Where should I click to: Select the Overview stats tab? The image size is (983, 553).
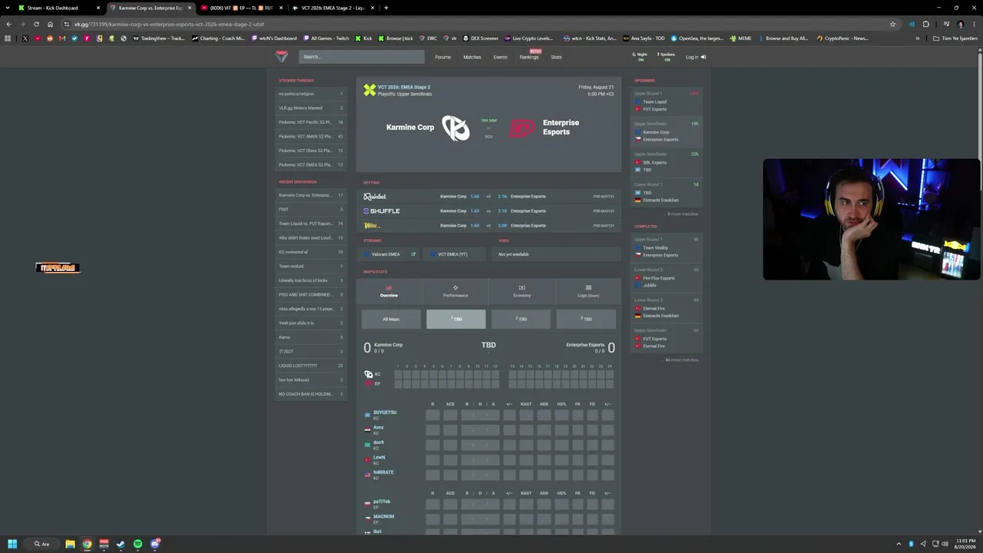(x=389, y=291)
